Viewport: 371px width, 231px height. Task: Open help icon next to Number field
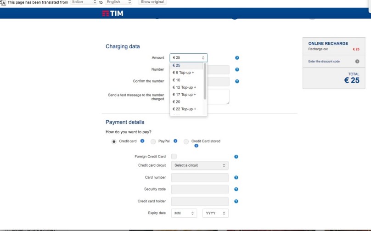click(237, 70)
